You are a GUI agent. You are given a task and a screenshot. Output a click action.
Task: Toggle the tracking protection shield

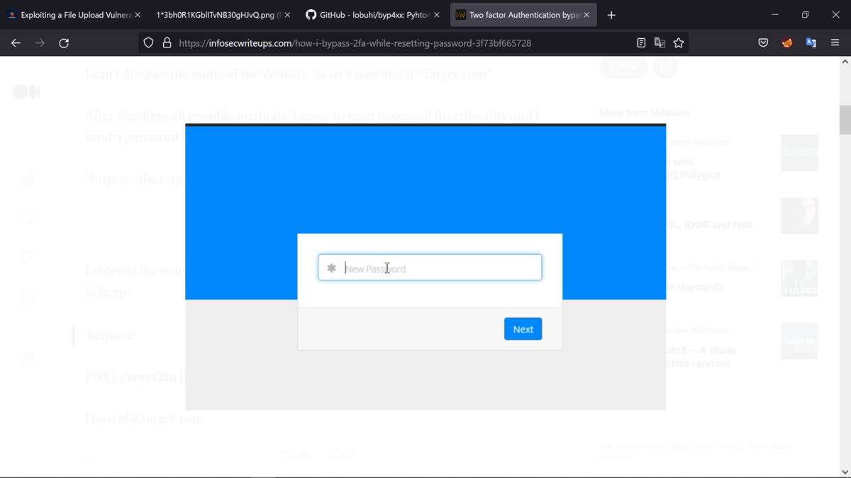[x=148, y=42]
